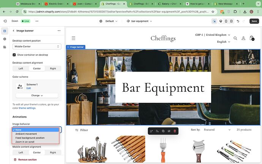Open Chrome tab list chevron
The image size is (262, 164).
(258, 4)
